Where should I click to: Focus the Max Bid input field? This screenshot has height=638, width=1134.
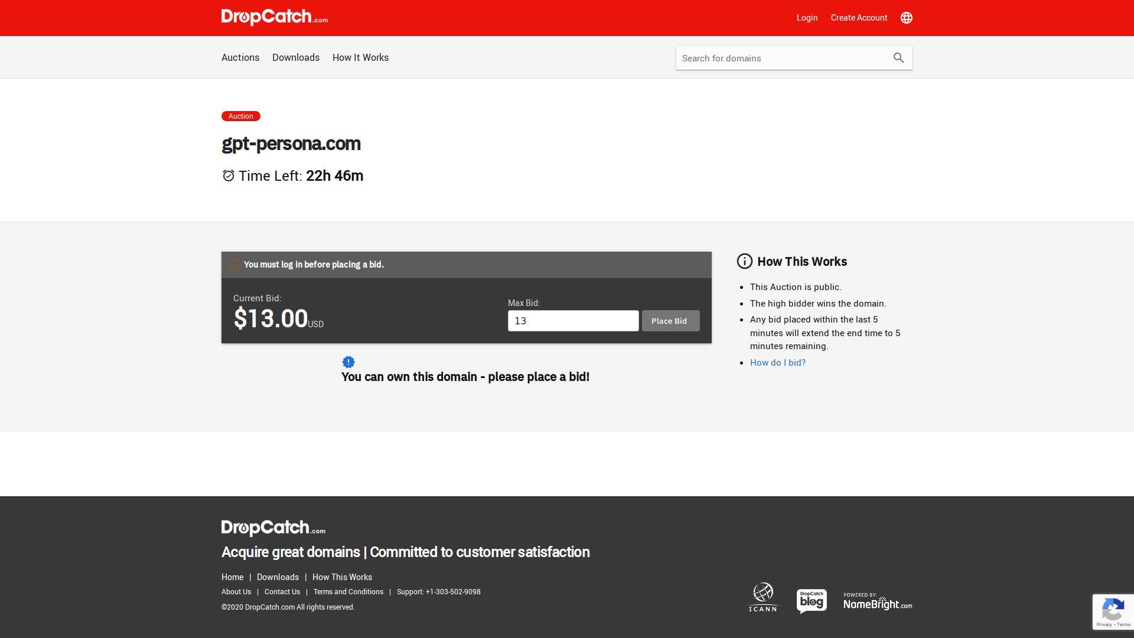[x=573, y=321]
